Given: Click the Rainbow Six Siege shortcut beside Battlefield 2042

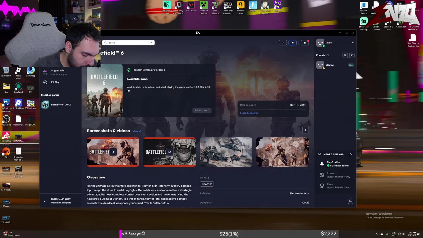Looking at the screenshot, I should coord(179,7).
